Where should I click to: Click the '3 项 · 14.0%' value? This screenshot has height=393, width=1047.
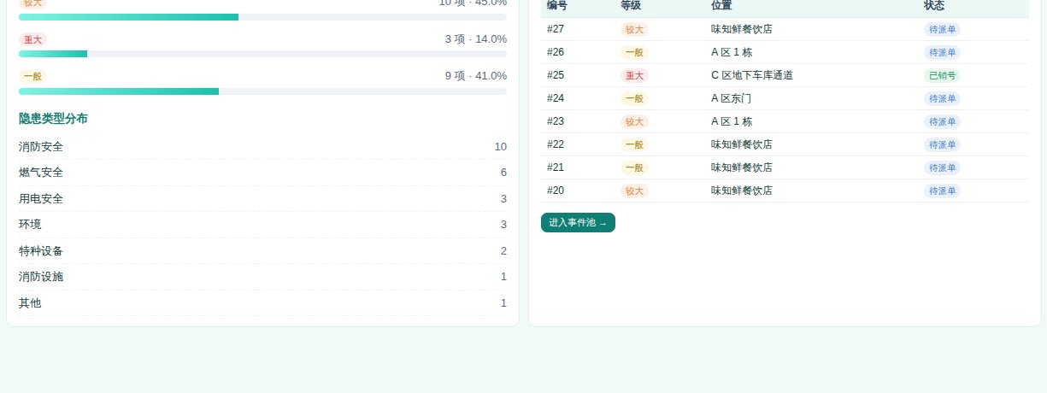476,39
